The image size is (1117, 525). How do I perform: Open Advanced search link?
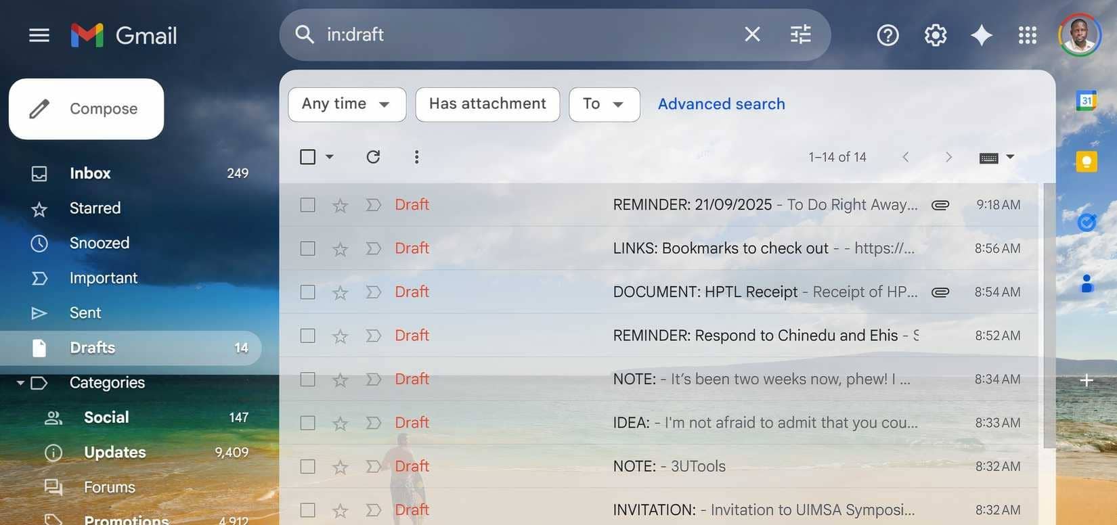(721, 104)
